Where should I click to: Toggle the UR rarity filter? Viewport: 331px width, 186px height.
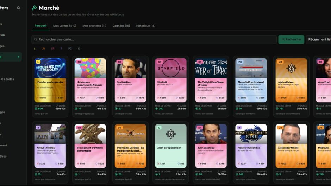(x=43, y=49)
